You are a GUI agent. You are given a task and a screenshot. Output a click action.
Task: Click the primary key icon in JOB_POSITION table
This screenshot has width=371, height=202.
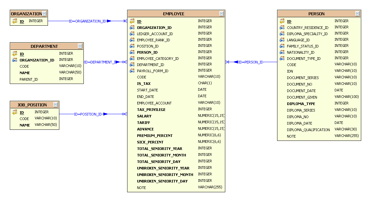(15, 112)
